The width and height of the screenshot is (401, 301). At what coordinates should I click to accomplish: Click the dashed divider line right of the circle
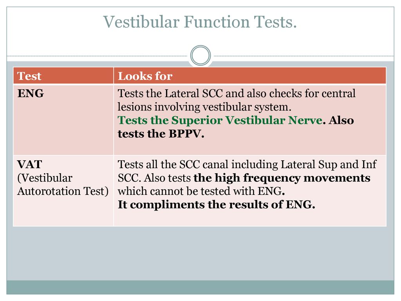304,56
